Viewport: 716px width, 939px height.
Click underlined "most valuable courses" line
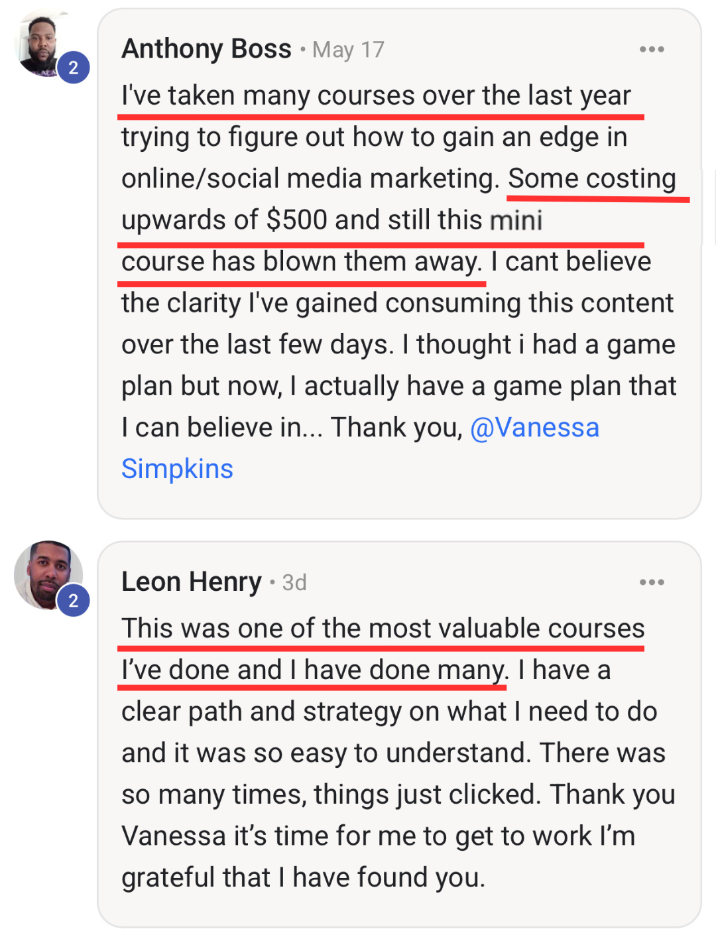383,628
